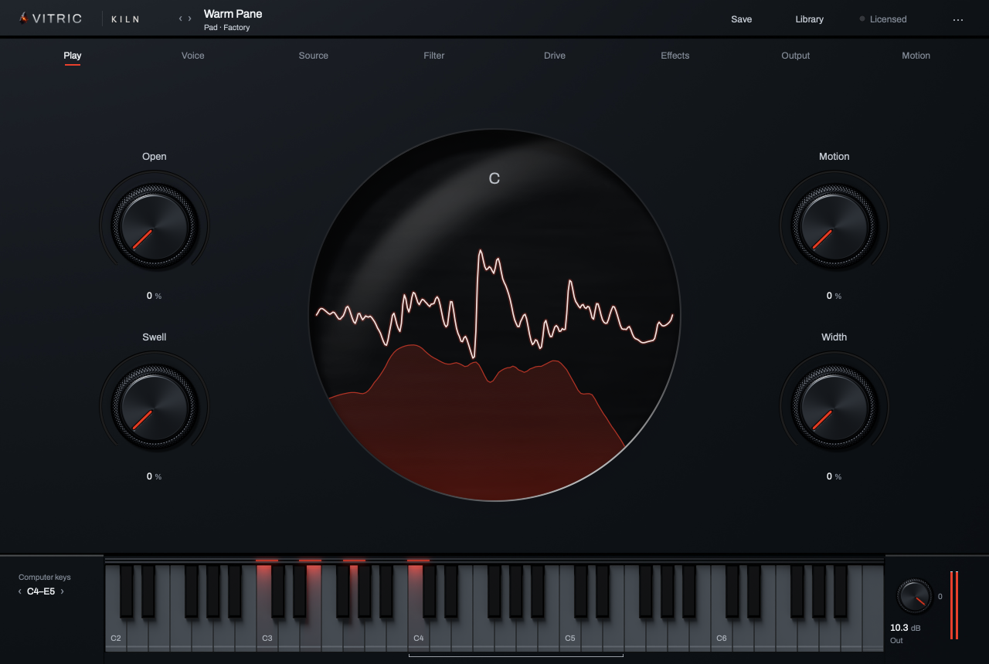Open the Motion tab
The height and width of the screenshot is (664, 989).
(916, 56)
